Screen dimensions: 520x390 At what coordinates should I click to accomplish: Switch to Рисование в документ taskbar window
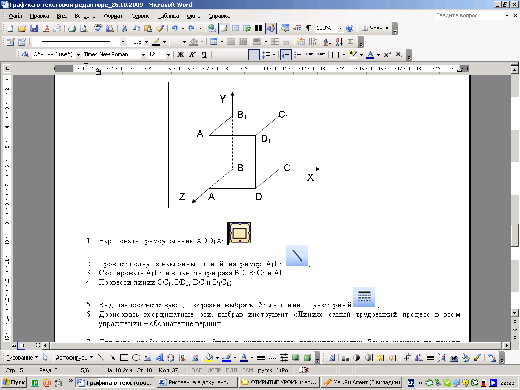tap(197, 382)
